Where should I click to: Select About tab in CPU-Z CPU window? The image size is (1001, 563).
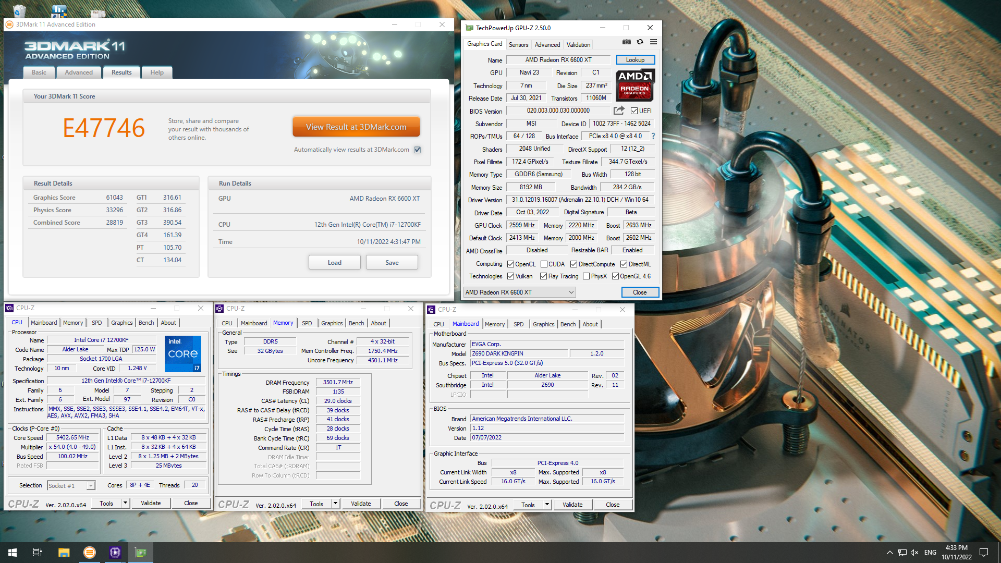[x=168, y=323]
